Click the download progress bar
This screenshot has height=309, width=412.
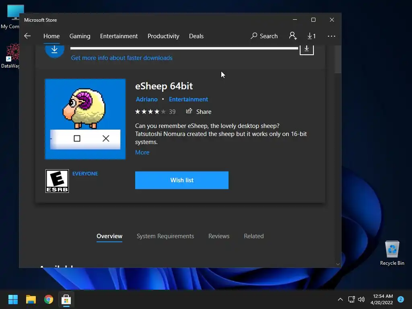coord(184,48)
